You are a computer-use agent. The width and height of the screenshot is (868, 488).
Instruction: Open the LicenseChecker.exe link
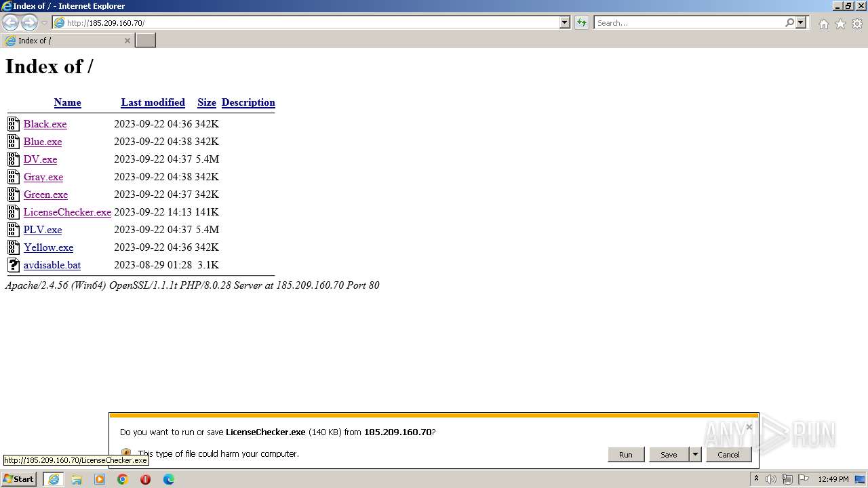coord(67,212)
